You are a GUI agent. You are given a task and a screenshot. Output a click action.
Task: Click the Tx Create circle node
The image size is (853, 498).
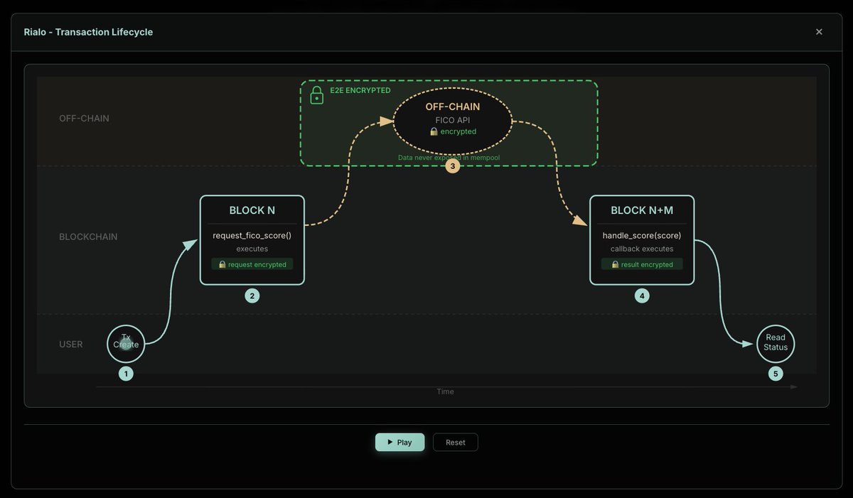click(126, 344)
